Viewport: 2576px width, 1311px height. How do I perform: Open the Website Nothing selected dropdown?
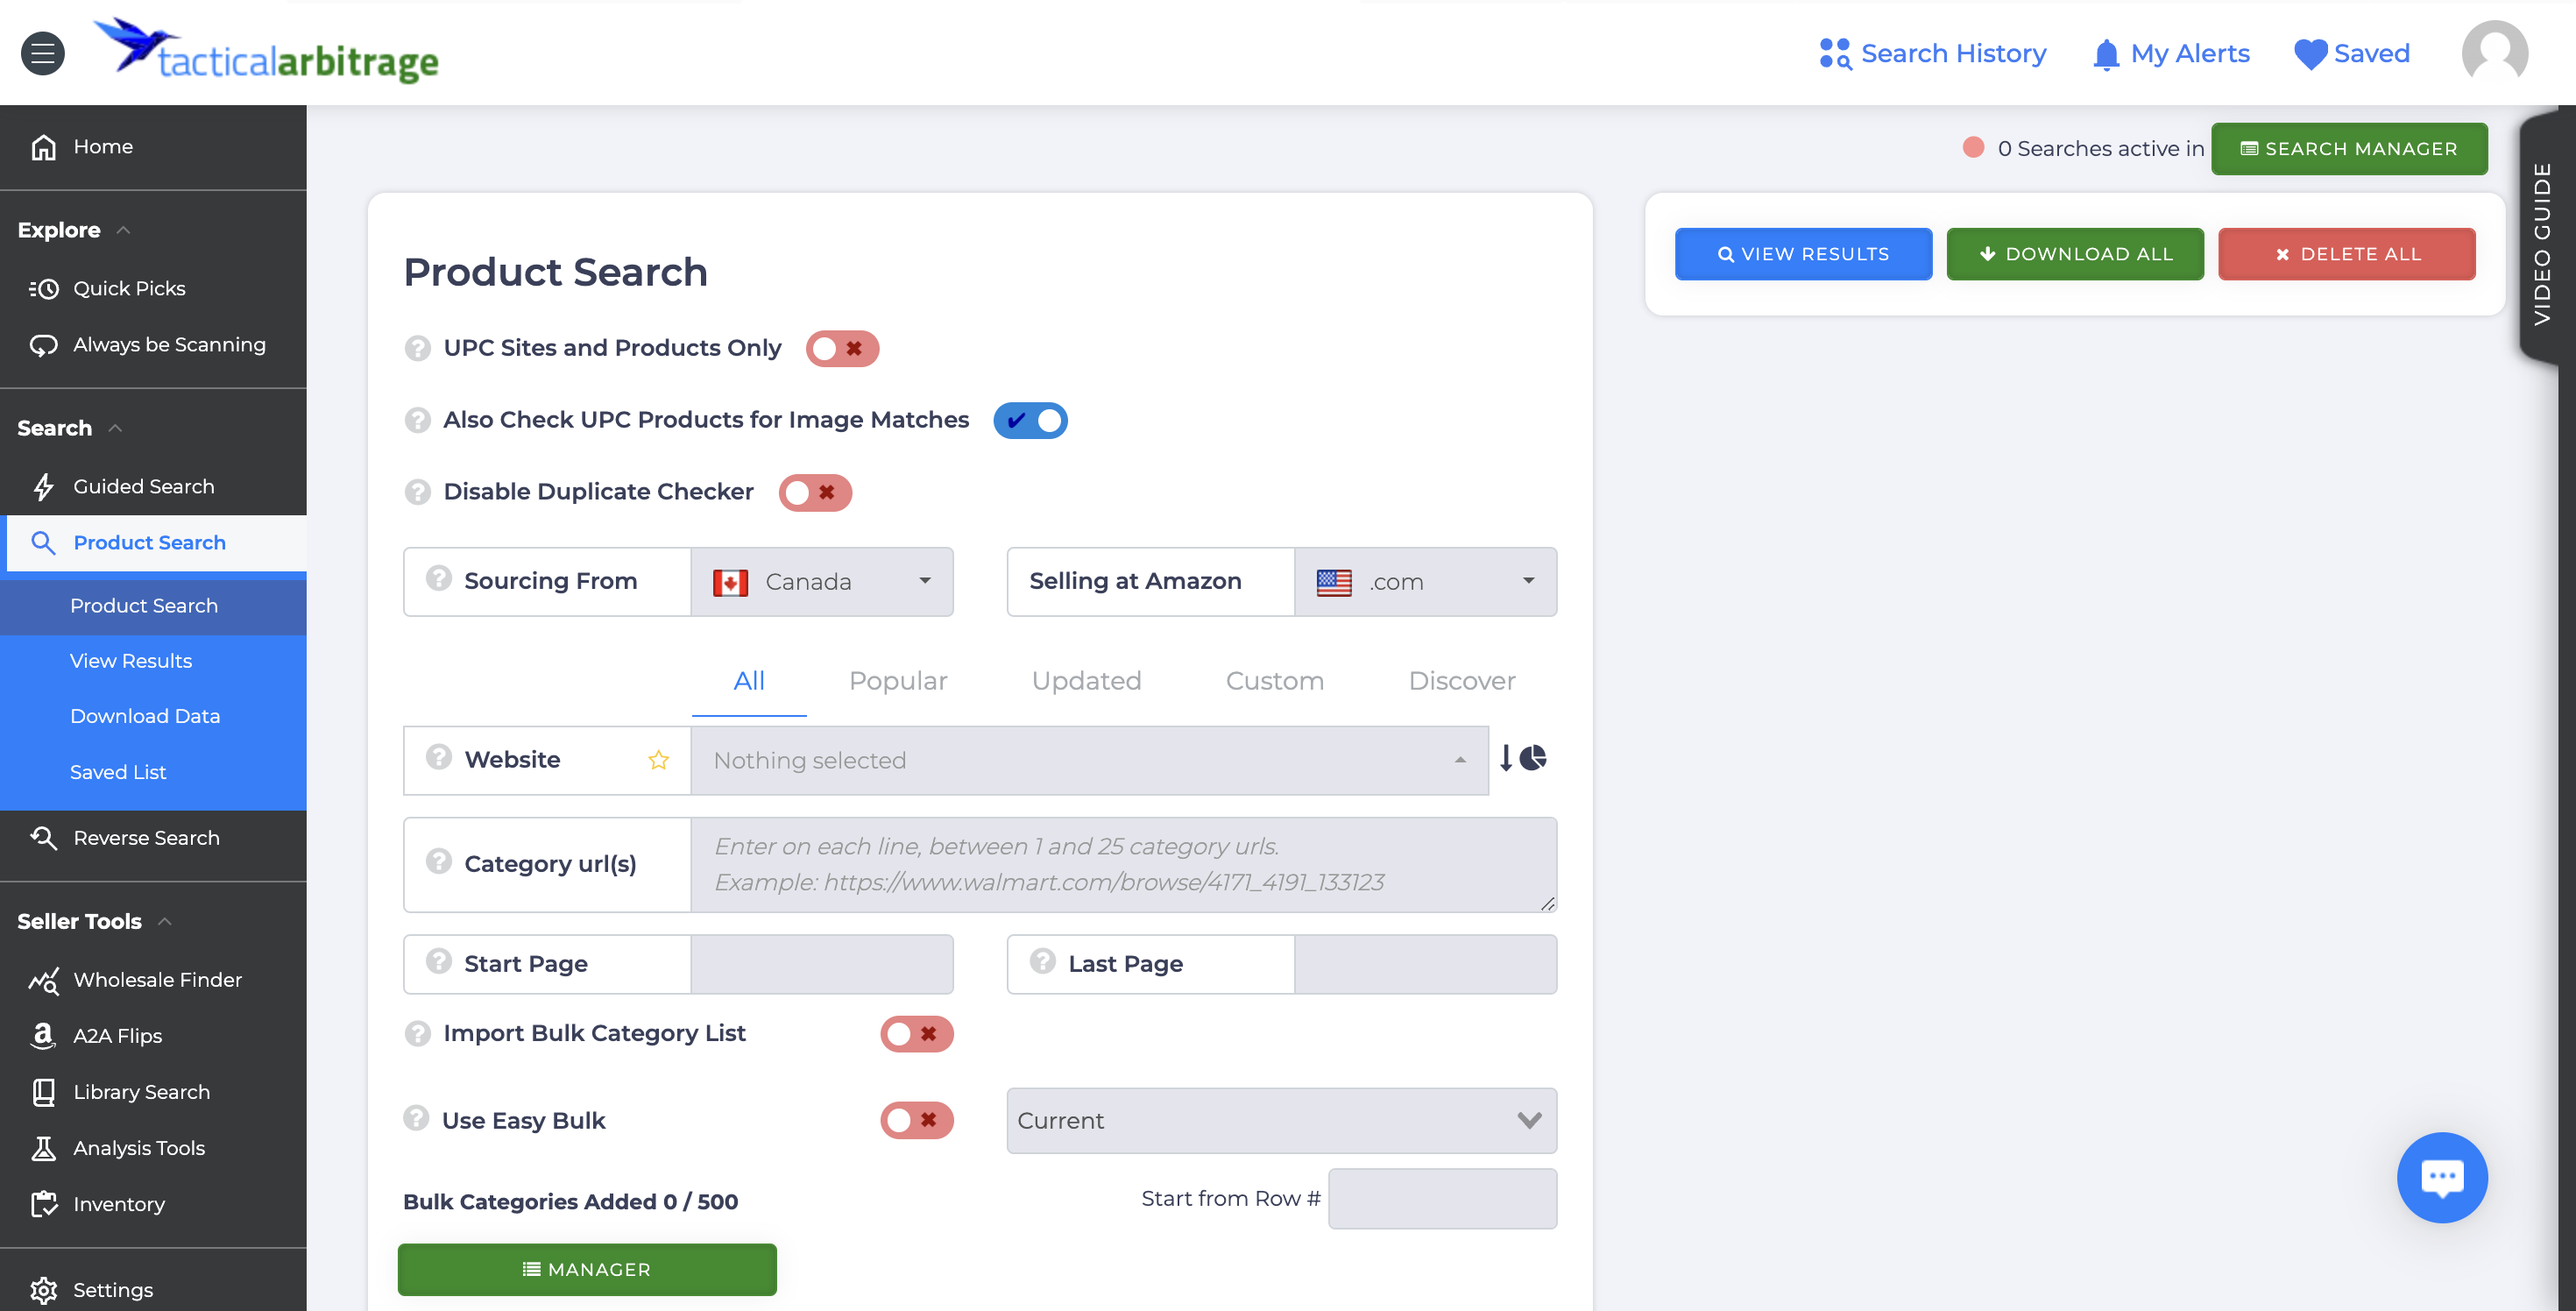[1089, 760]
